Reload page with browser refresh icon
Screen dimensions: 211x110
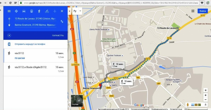tap(10, 3)
